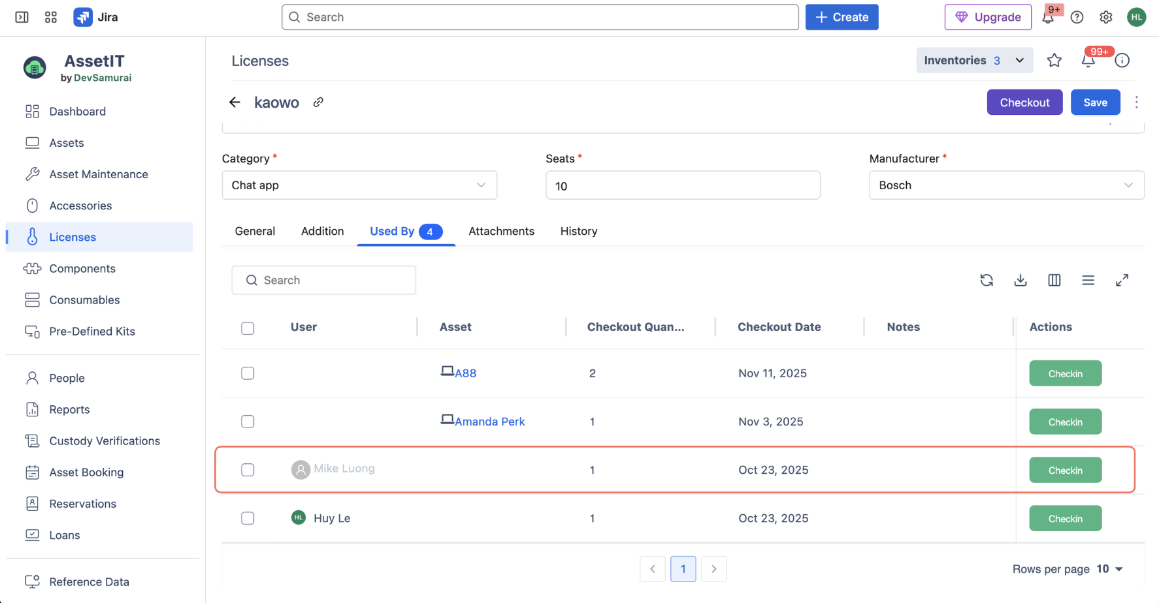Tick the checkbox for Huy Le row
The height and width of the screenshot is (603, 1159).
(248, 518)
